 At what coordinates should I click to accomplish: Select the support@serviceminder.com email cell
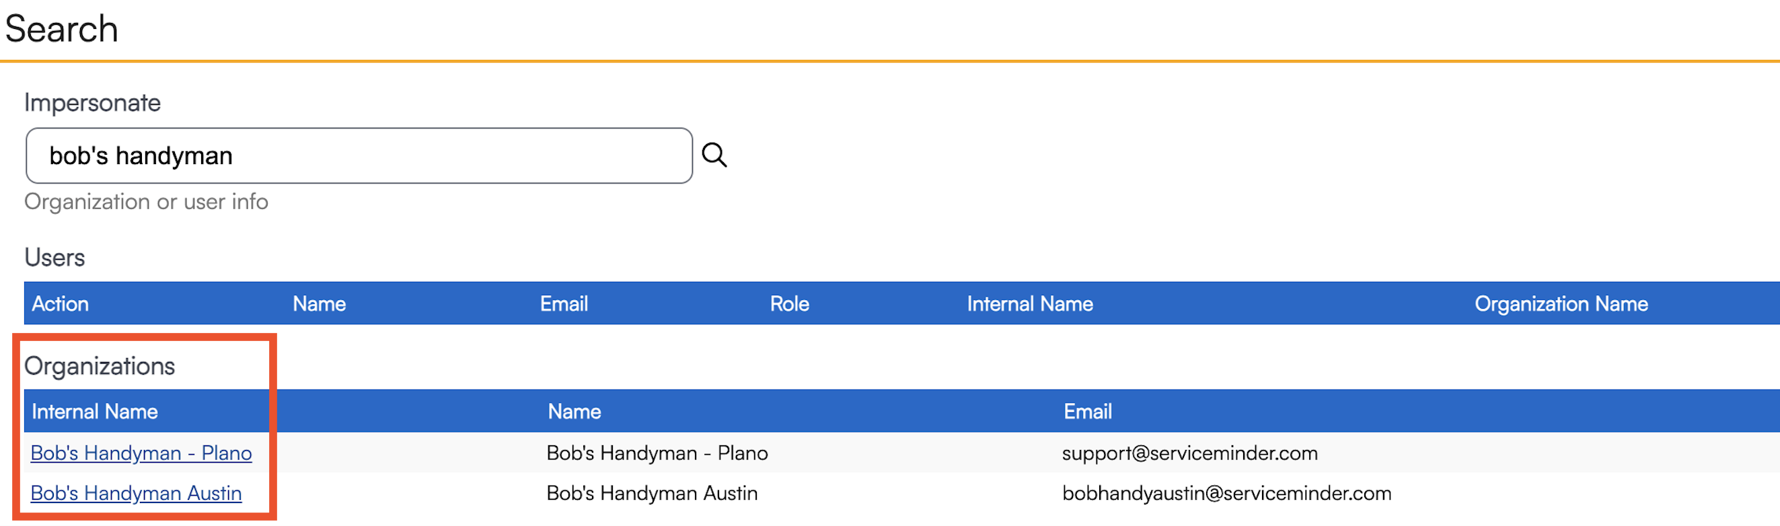tap(1189, 453)
